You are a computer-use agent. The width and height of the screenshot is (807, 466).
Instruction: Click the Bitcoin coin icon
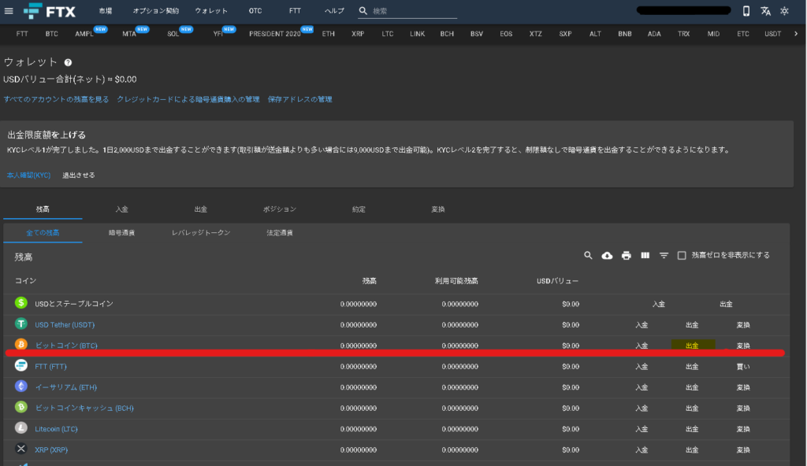pos(21,344)
